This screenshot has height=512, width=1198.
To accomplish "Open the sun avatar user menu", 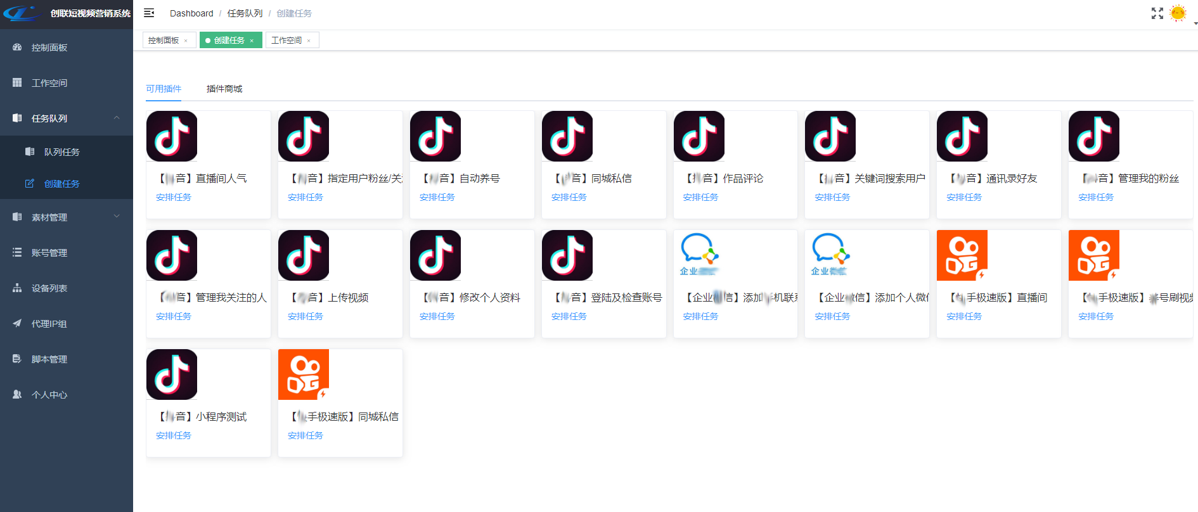I will coord(1178,13).
